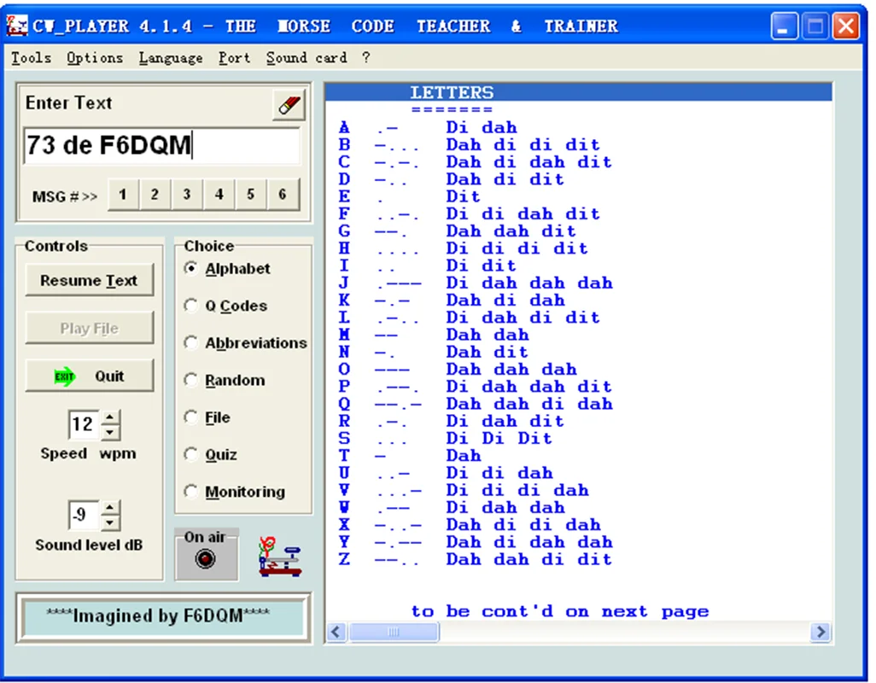Lower sound level dB with down arrow

(x=110, y=522)
